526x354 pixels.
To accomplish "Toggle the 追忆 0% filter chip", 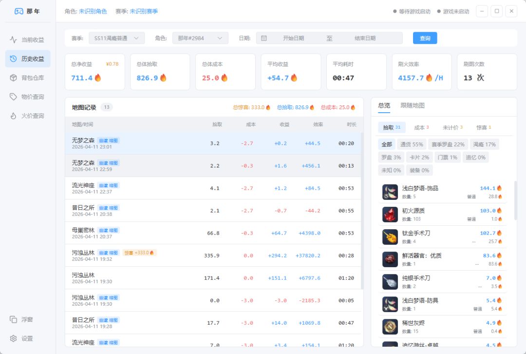I will (476, 157).
